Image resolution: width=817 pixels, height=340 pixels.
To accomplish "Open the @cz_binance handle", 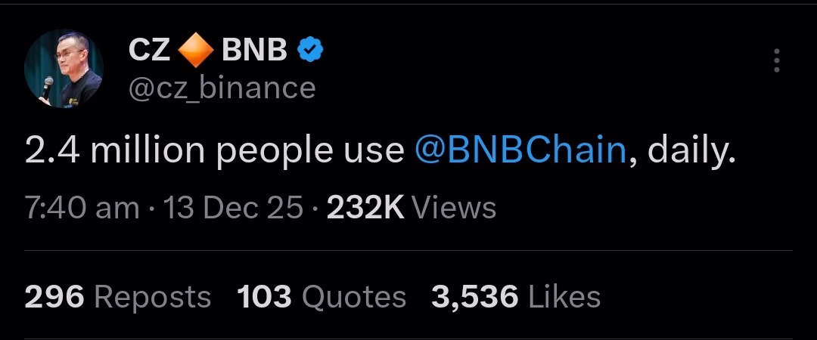I will [x=222, y=88].
